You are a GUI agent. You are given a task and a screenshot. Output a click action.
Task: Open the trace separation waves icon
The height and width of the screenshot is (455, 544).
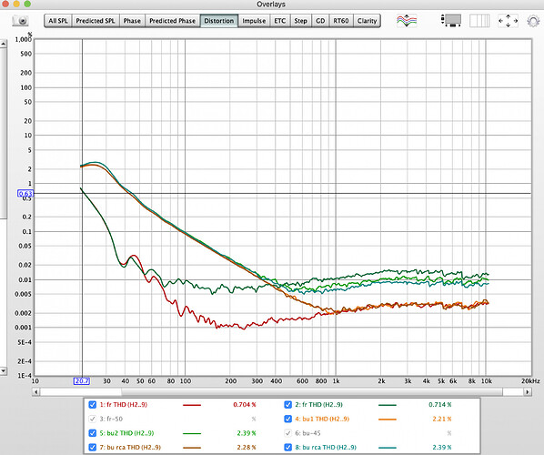click(407, 21)
